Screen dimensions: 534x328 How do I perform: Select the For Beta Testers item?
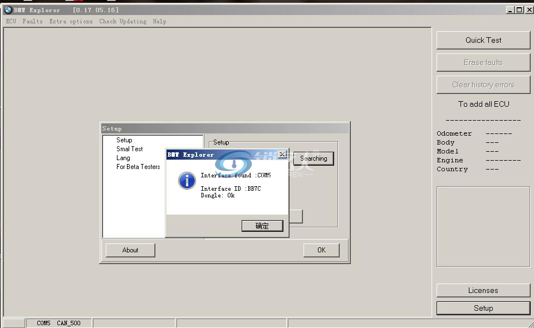138,167
